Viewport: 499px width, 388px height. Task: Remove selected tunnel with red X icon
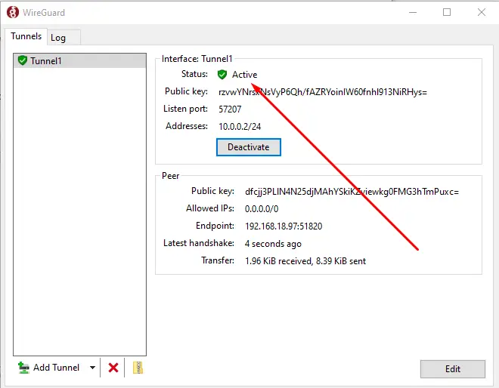pos(113,368)
